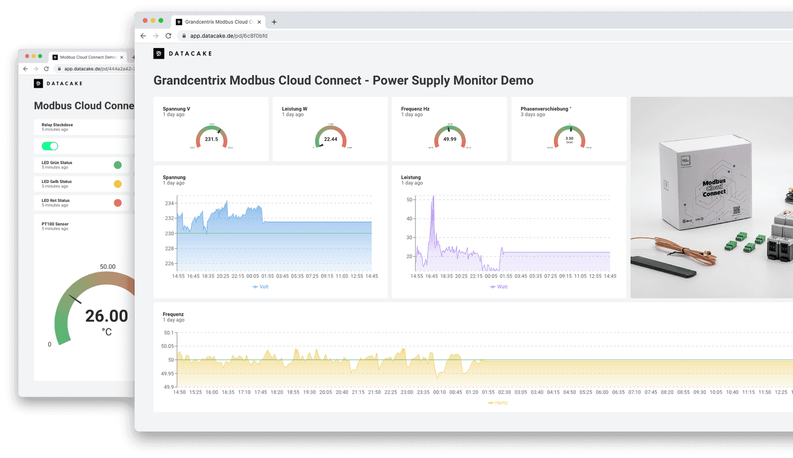This screenshot has width=793, height=458.
Task: Click the Frequenz Hz widget label
Action: [415, 109]
